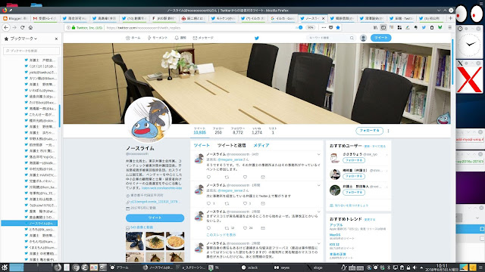Open profile more options three-dot icon
Image resolution: width=485 pixels, height=272 pixels.
click(x=388, y=131)
